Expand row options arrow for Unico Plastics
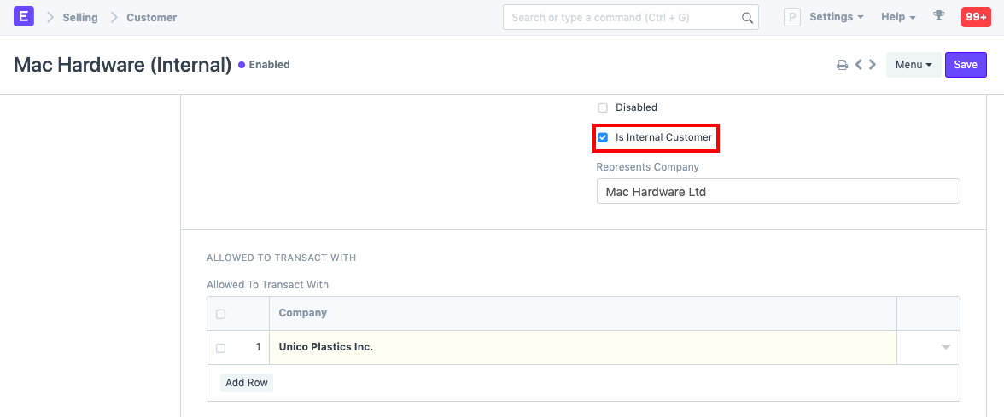Image resolution: width=1004 pixels, height=417 pixels. tap(945, 347)
